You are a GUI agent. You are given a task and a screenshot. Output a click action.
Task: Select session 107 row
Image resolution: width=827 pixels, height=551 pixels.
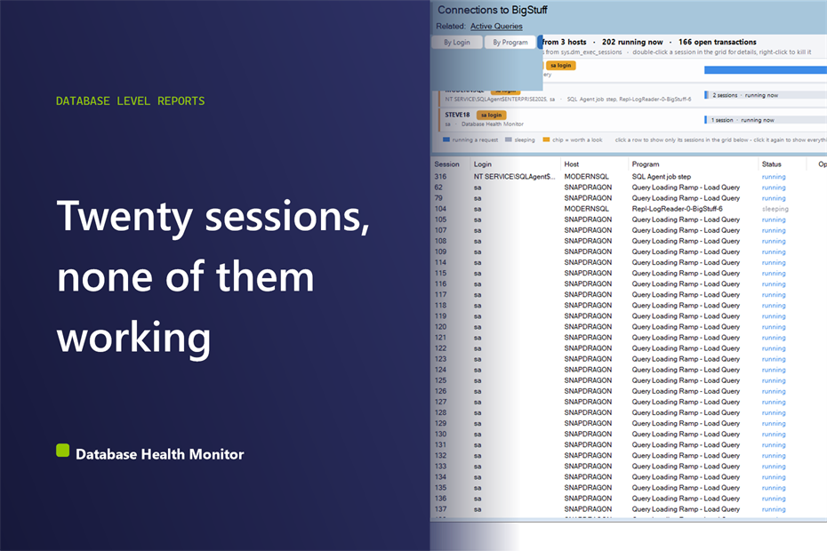pyautogui.click(x=629, y=230)
